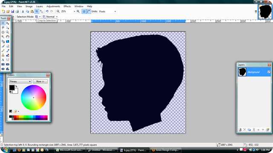
Task: Select the Clone Stamp tool
Action: click(x=3, y=55)
